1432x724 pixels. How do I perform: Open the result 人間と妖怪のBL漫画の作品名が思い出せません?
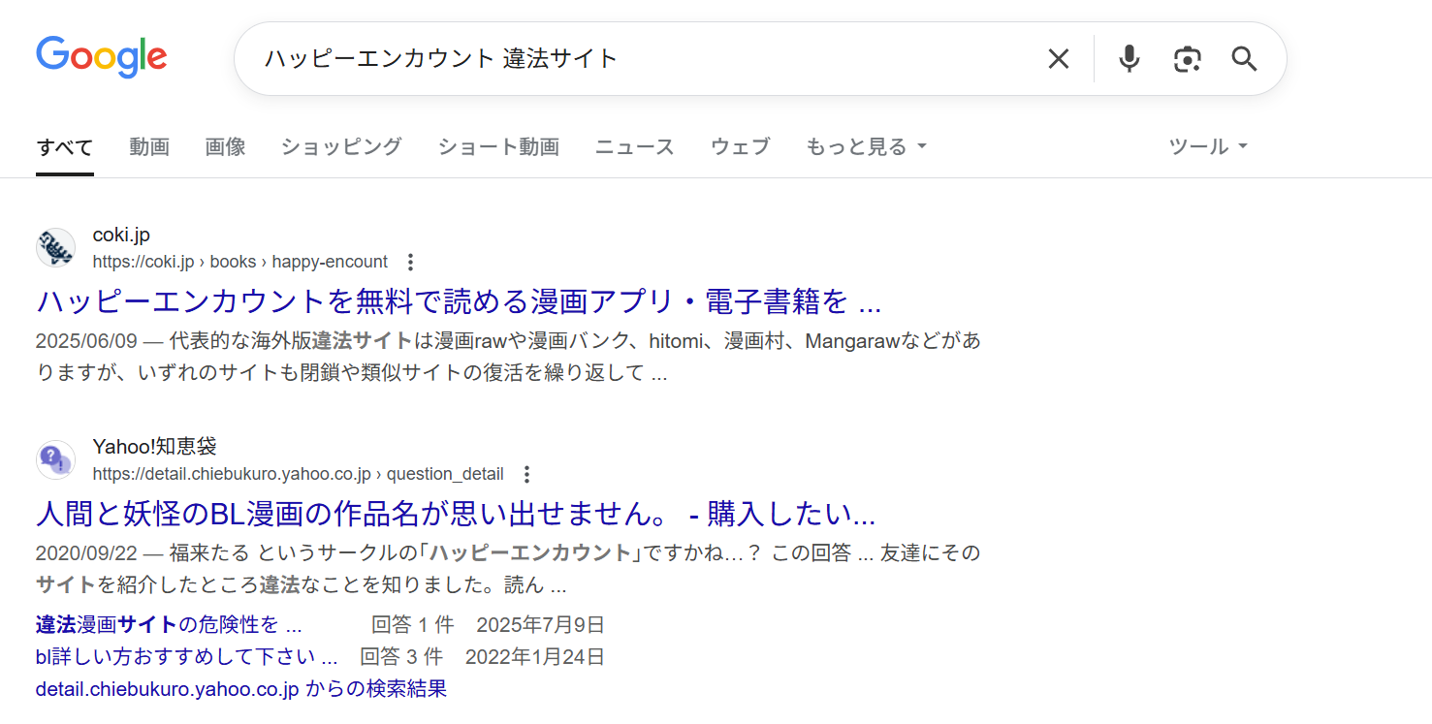tap(456, 514)
